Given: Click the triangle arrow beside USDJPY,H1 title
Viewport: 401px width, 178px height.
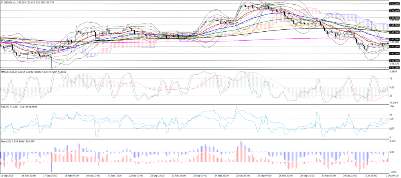Looking at the screenshot, I should coord(2,2).
